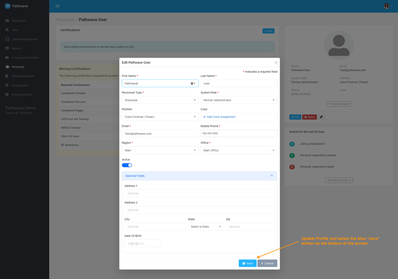Click the Address 1 field
Image resolution: width=398 pixels, height=279 pixels.
[199, 193]
